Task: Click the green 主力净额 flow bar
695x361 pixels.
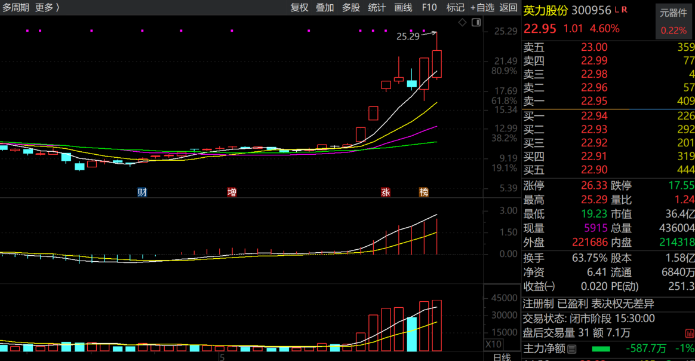Action: point(601,350)
